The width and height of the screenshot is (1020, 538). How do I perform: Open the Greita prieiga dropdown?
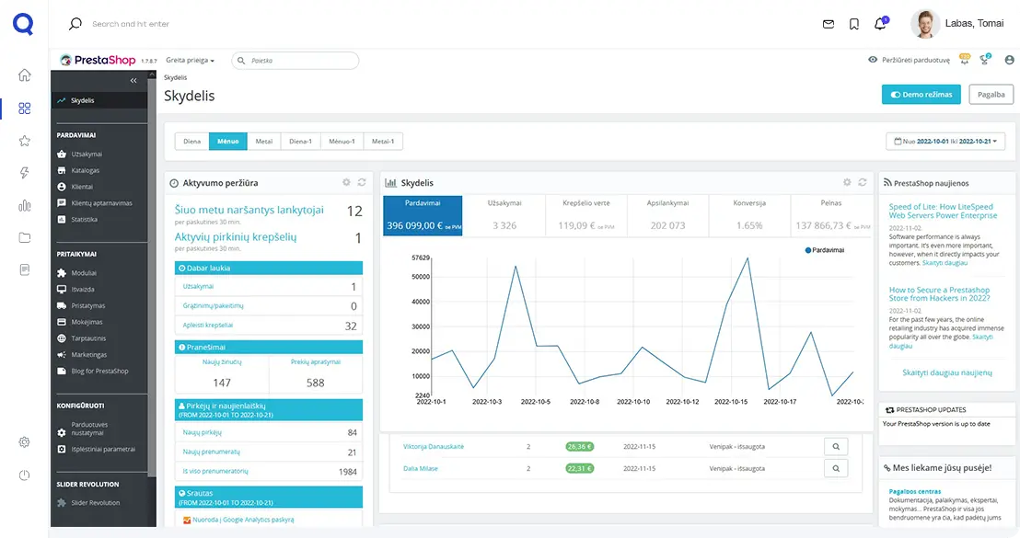(190, 61)
